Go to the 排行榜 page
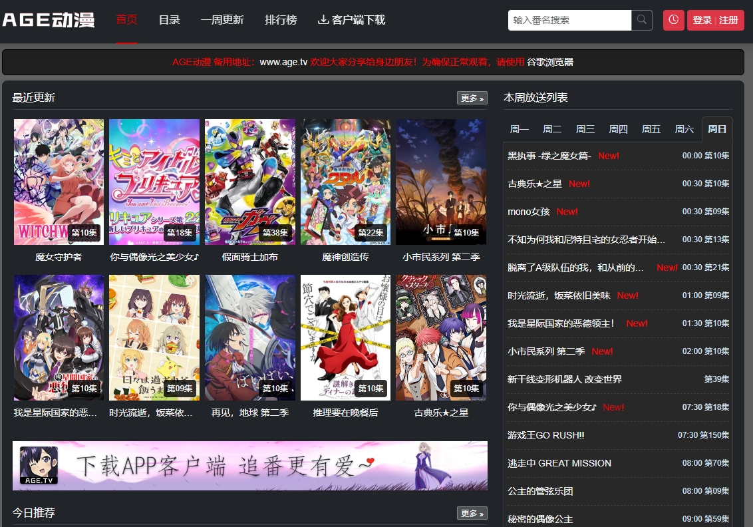The image size is (753, 527). pos(281,20)
